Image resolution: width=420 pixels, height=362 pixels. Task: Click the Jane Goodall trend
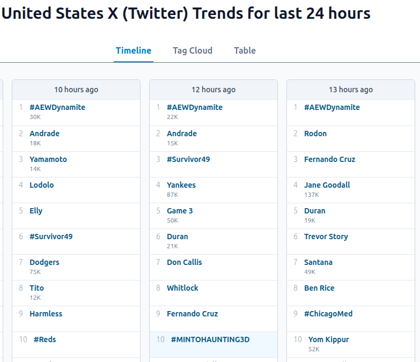[327, 185]
